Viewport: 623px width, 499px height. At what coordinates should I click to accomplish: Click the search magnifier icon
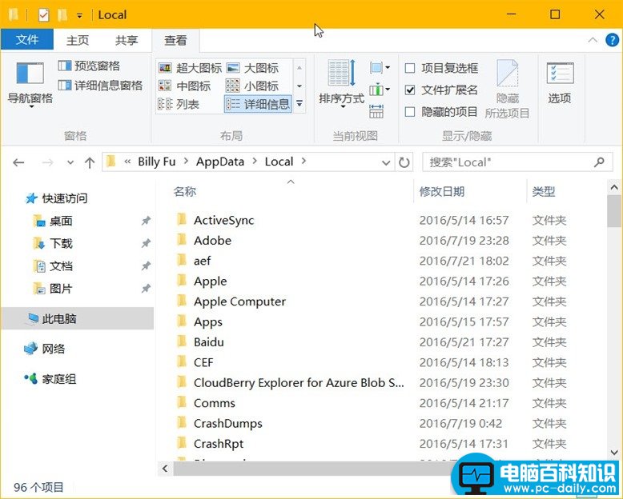coord(599,162)
